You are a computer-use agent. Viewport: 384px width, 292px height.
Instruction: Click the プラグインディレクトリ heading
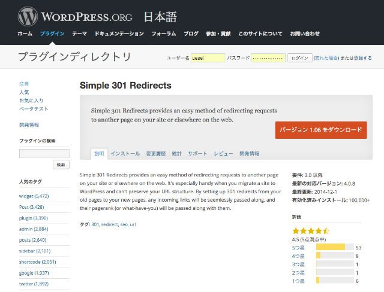74,56
